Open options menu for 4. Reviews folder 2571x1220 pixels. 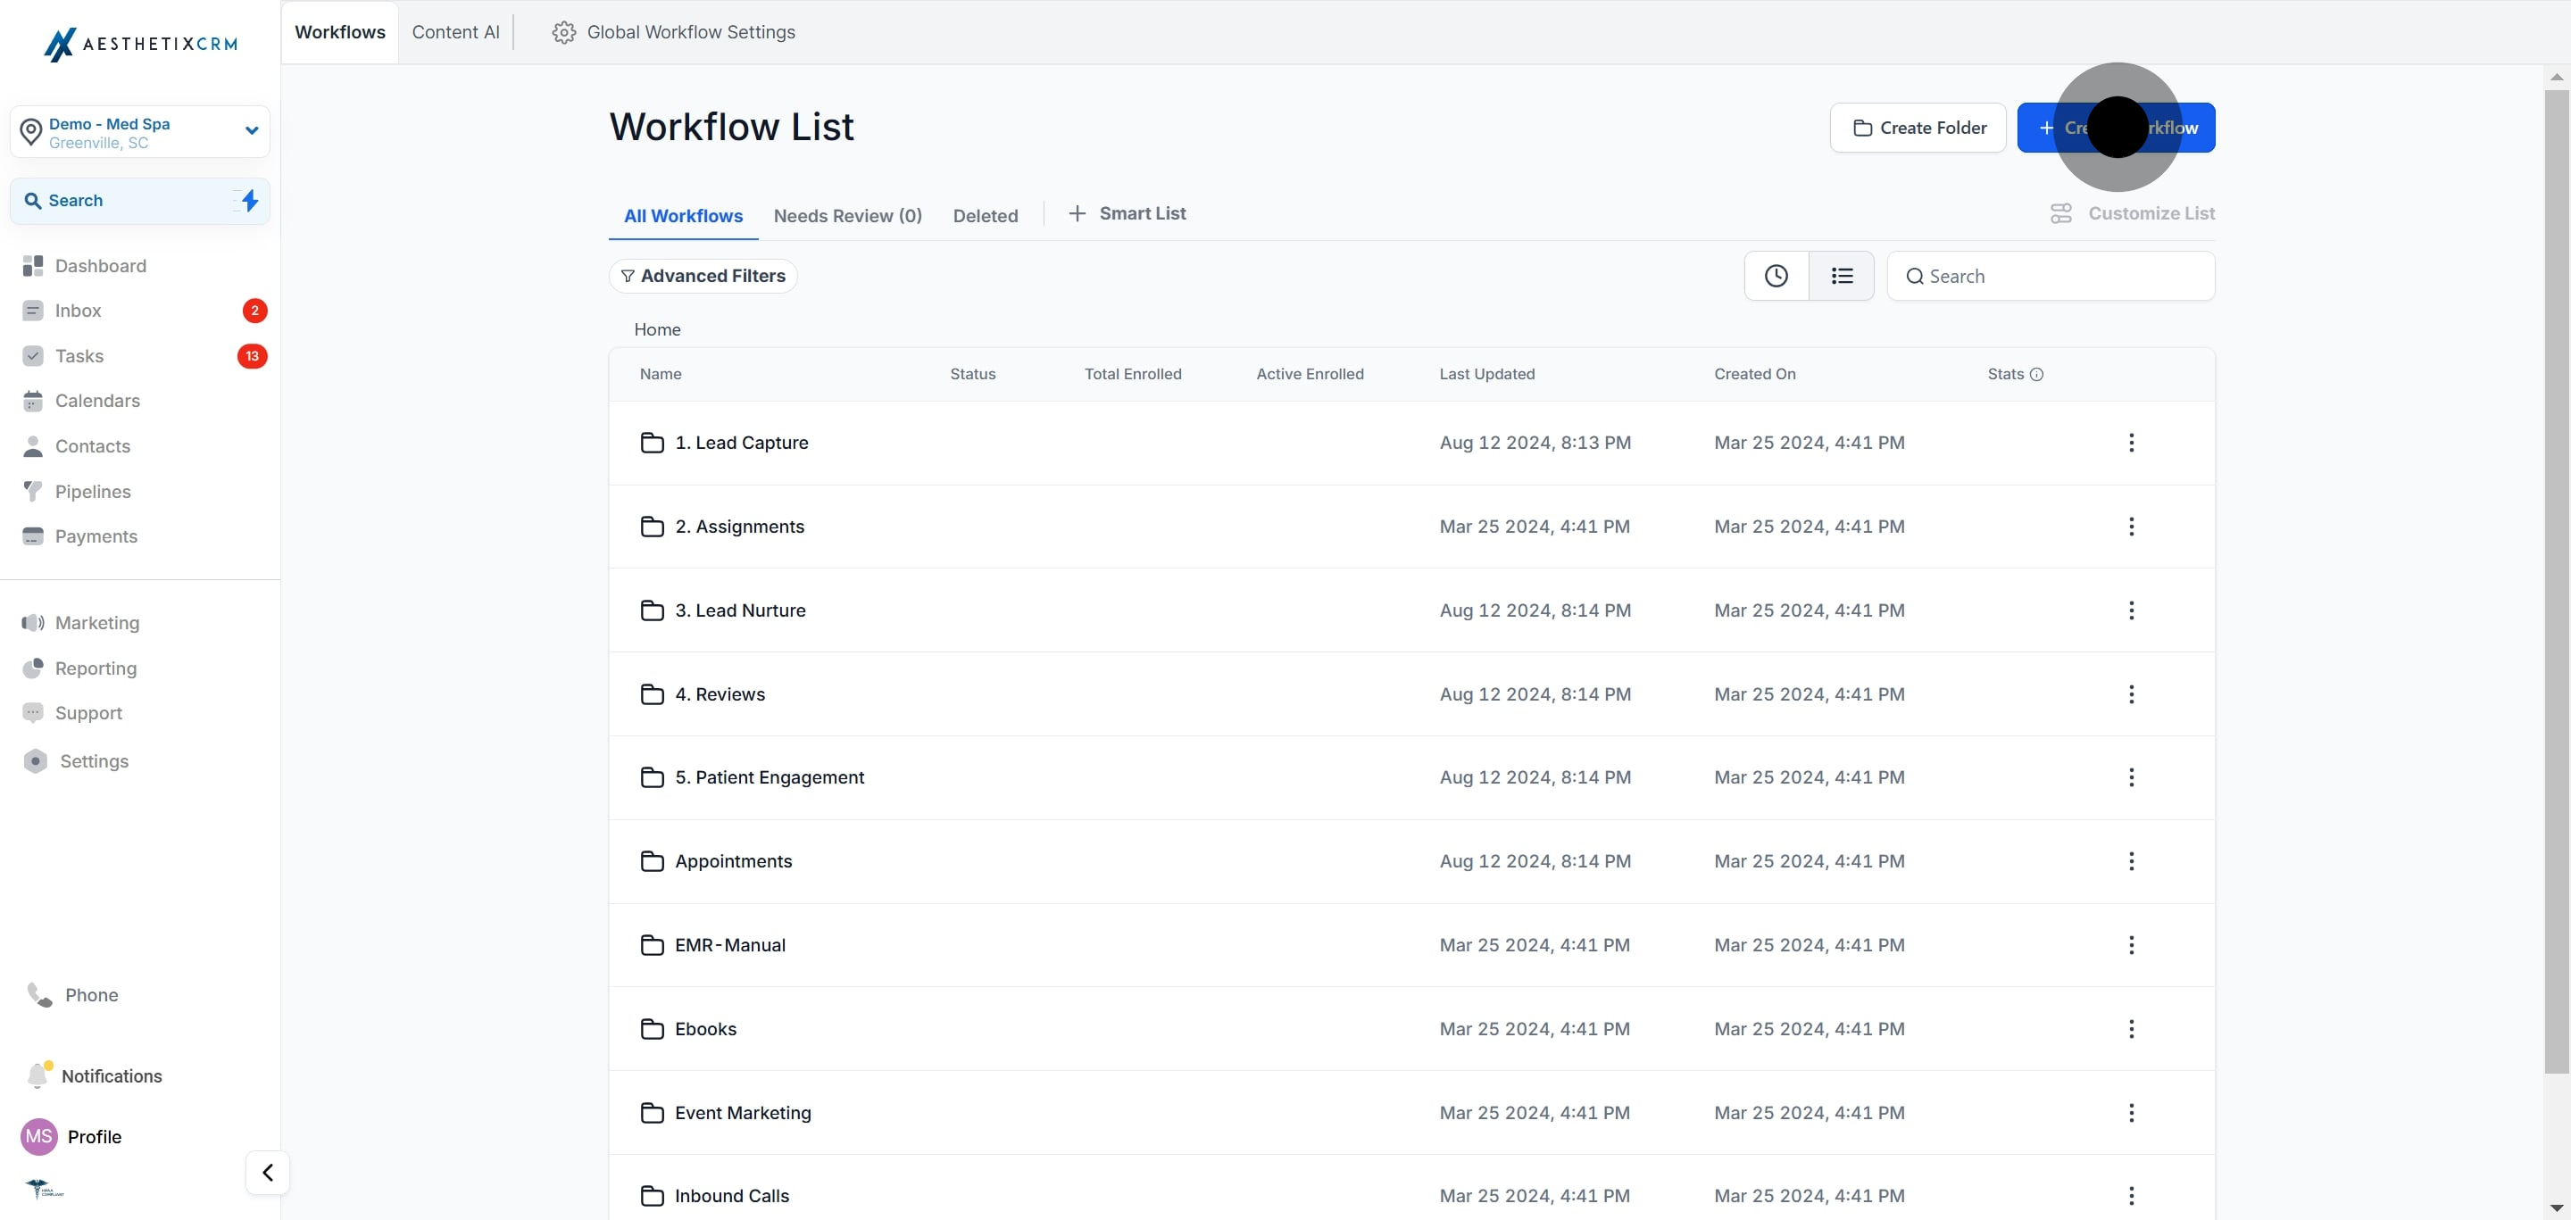[x=2131, y=694]
